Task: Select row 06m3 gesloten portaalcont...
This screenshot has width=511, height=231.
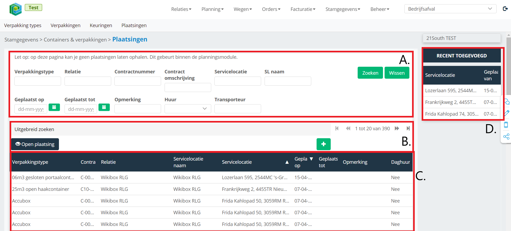Action: [x=212, y=177]
